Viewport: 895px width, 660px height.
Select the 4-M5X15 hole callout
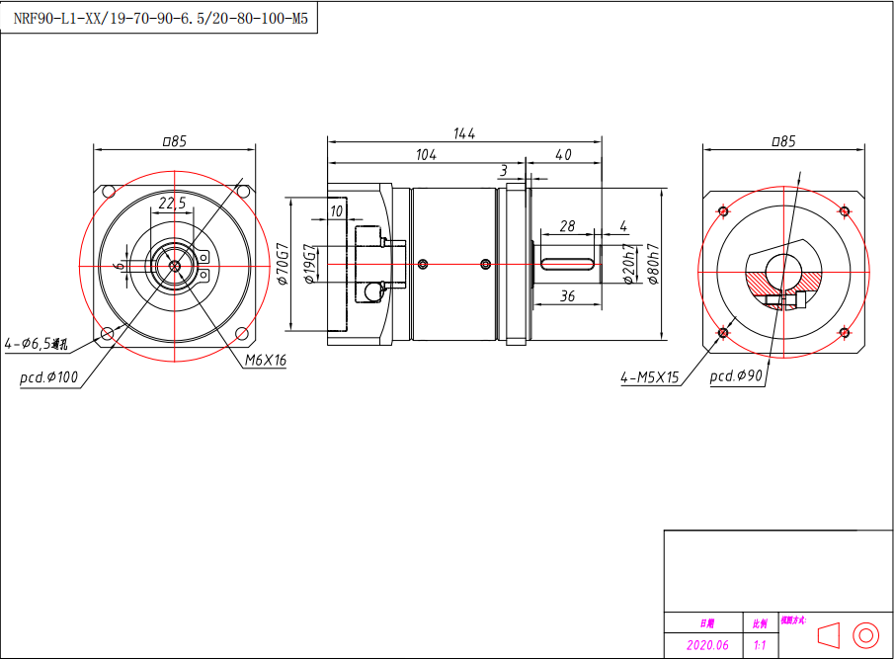point(650,377)
